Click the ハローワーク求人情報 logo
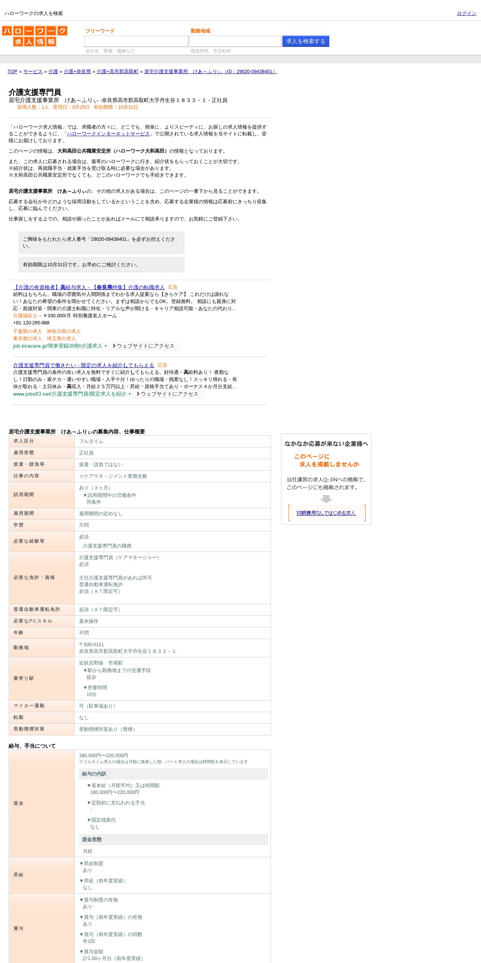This screenshot has width=481, height=963. (34, 36)
